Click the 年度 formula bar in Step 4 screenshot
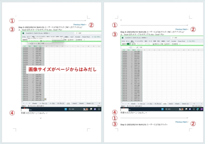Viewport: 205px width, 144px height. click(171, 47)
